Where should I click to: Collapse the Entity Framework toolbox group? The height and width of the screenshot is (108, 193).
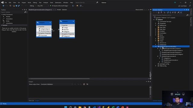tap(2, 15)
